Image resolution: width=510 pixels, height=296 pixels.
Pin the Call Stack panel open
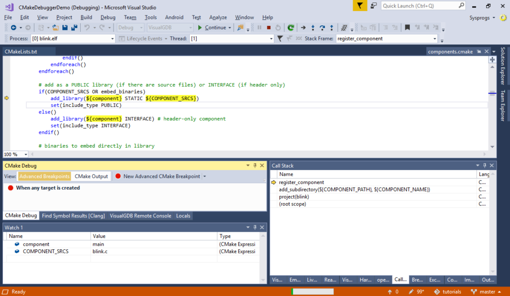pyautogui.click(x=485, y=165)
